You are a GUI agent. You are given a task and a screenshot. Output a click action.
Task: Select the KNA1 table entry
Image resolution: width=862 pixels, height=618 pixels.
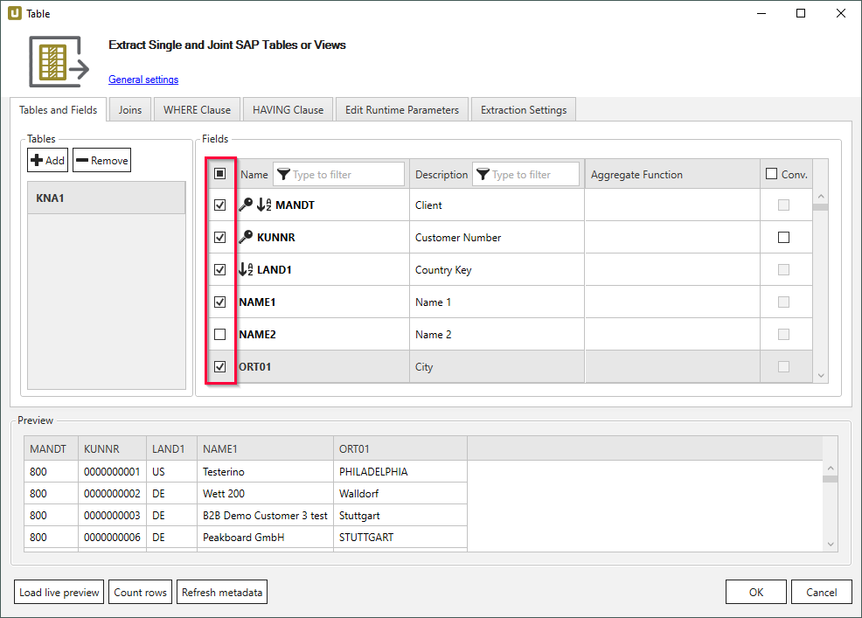point(107,198)
